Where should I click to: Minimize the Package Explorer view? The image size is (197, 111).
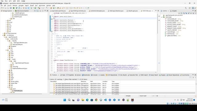pos(45,11)
